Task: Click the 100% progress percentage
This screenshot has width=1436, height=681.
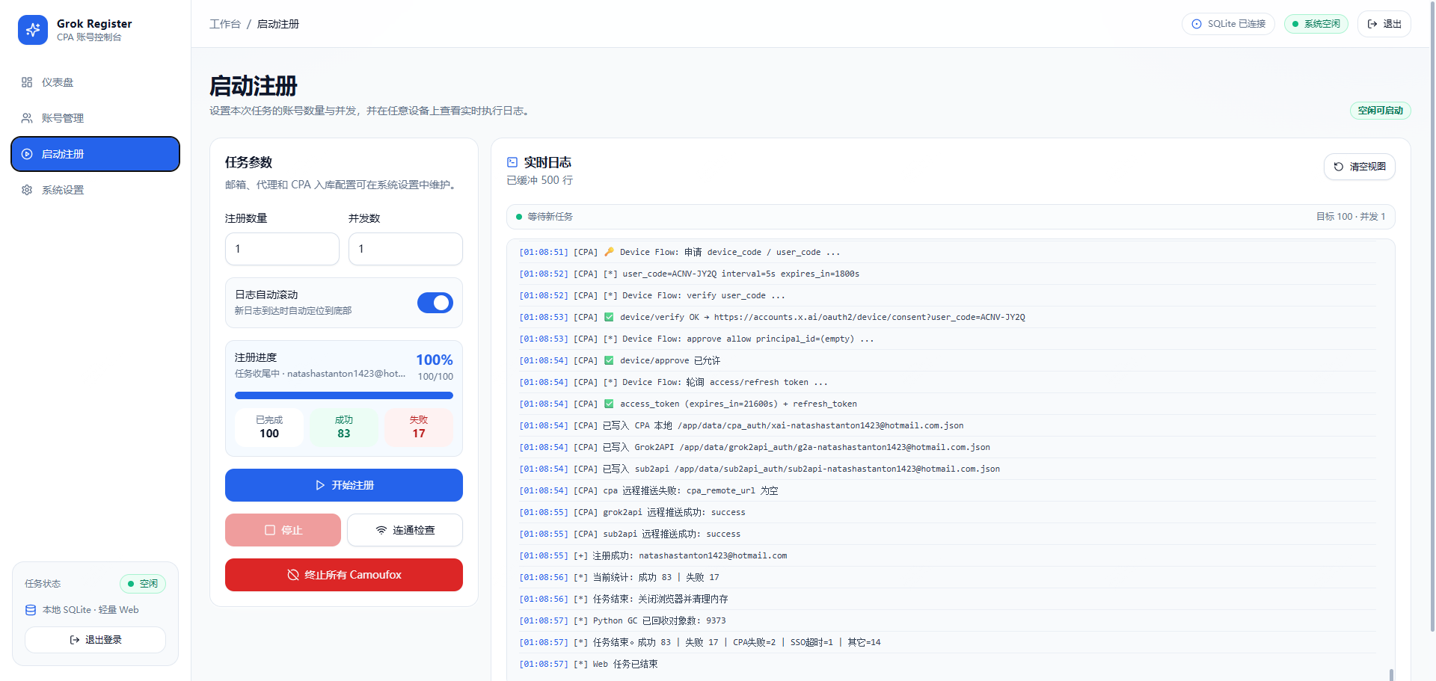Action: [x=435, y=360]
